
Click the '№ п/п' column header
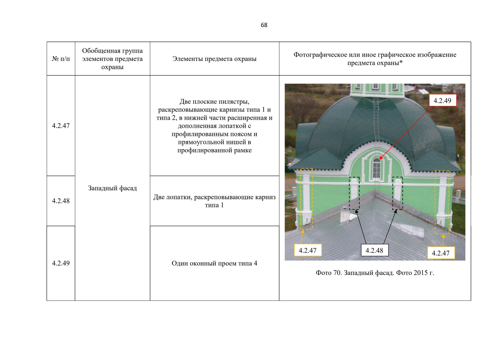pyautogui.click(x=61, y=59)
